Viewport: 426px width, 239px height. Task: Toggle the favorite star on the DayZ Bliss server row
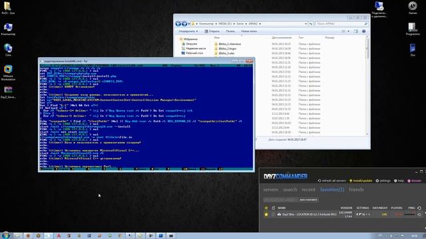tap(266, 214)
